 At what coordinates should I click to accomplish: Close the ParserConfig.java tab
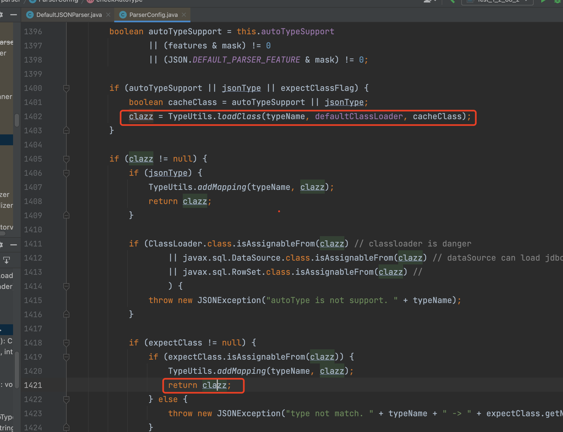tap(184, 15)
